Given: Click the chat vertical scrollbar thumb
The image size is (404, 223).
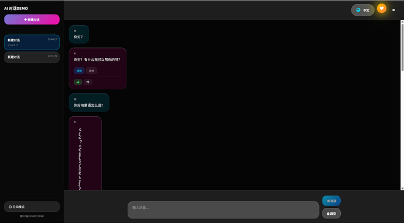Looking at the screenshot, I should point(402,47).
